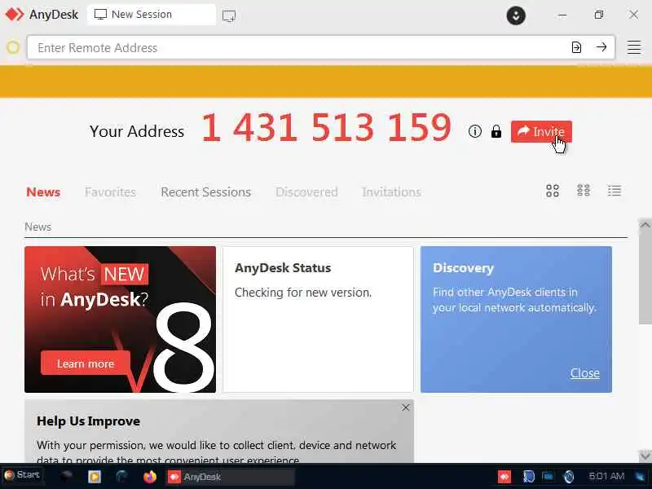Click the vertical scrollbar thumb
Viewport: 652px width, 489px height.
click(645, 278)
